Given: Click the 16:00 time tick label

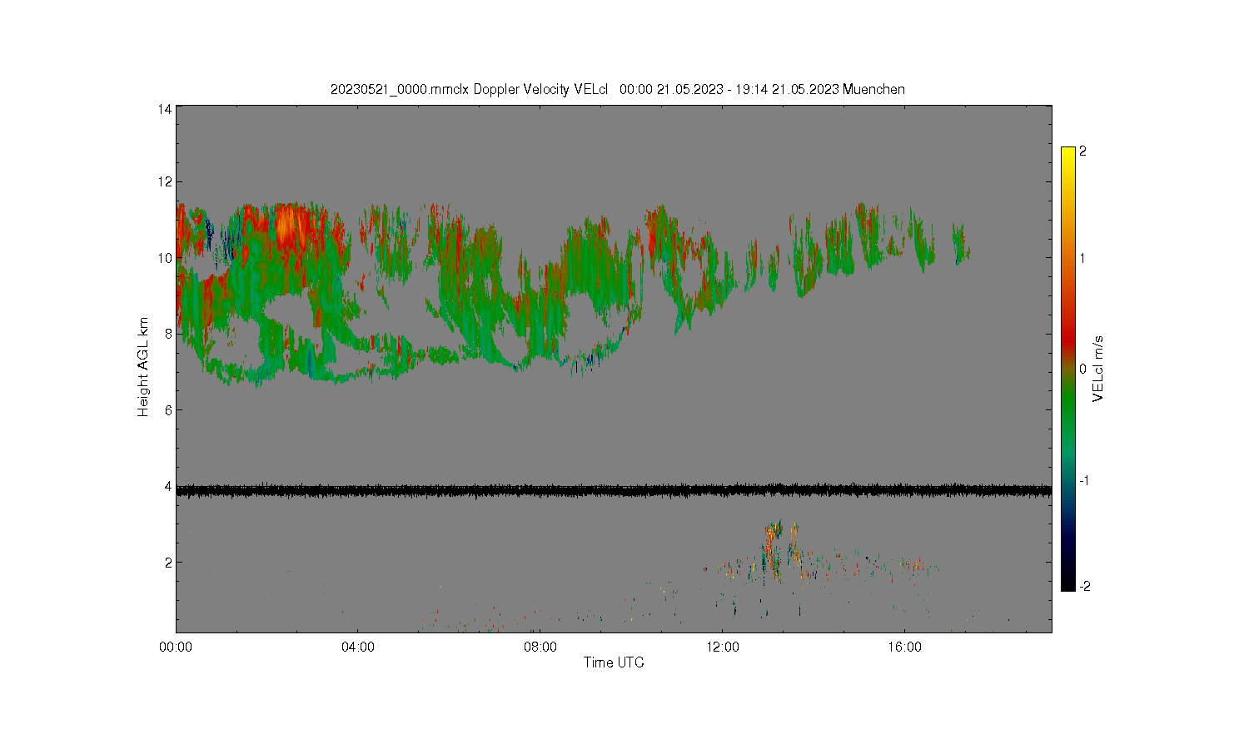Looking at the screenshot, I should tap(905, 647).
